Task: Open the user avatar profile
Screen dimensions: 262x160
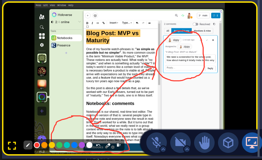Action: (189, 16)
